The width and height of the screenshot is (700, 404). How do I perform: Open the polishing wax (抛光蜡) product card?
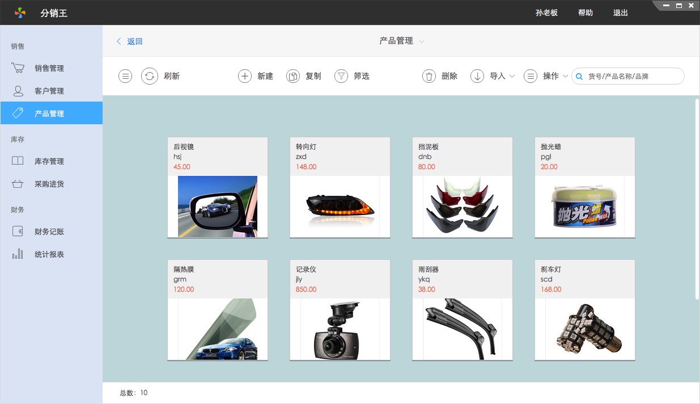click(584, 187)
